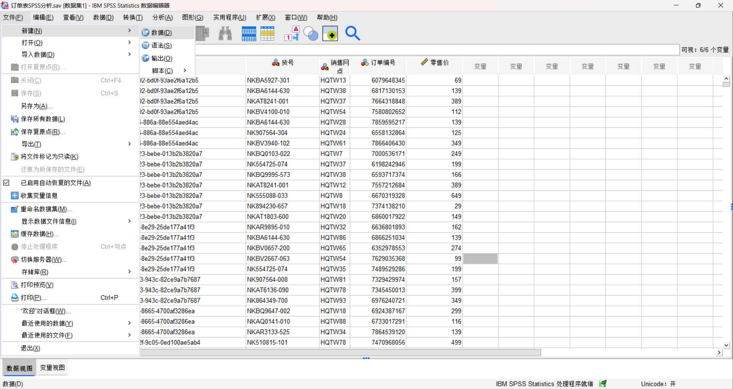
Task: Click the blue magnifier Search icon
Action: pyautogui.click(x=352, y=34)
